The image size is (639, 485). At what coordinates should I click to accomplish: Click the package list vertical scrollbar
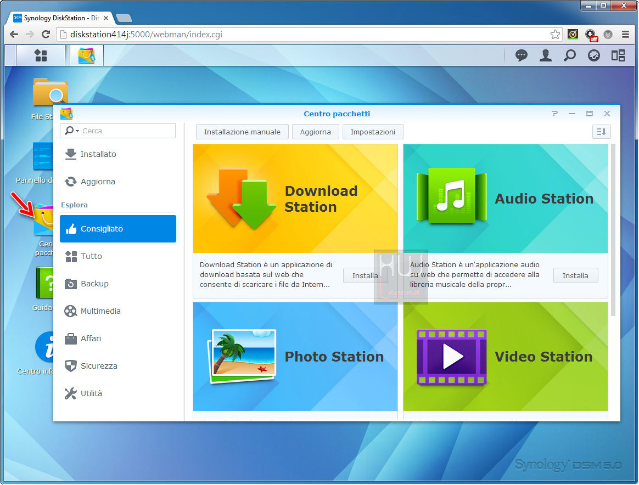click(x=613, y=230)
